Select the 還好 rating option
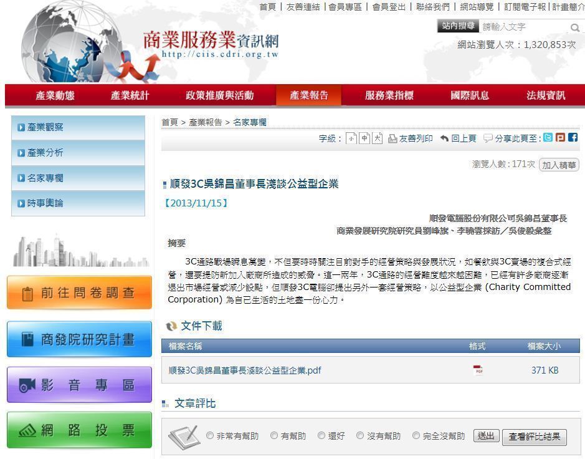Image resolution: width=585 pixels, height=459 pixels. (x=321, y=436)
